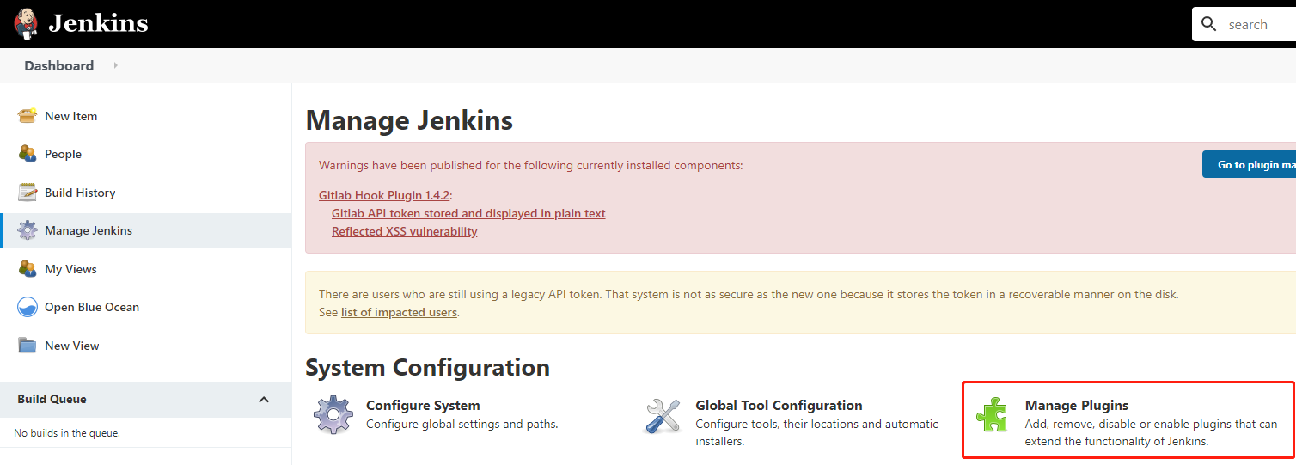The height and width of the screenshot is (465, 1296).
Task: Expand the Dashboard breadcrumb arrow menu
Action: coord(115,65)
